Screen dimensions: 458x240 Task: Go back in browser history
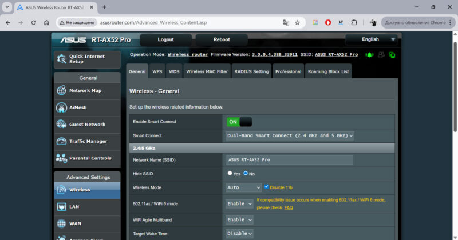pos(8,22)
